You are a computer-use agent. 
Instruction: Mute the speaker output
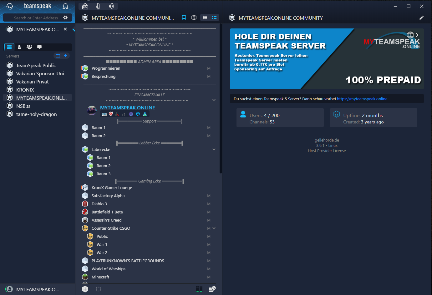click(111, 6)
